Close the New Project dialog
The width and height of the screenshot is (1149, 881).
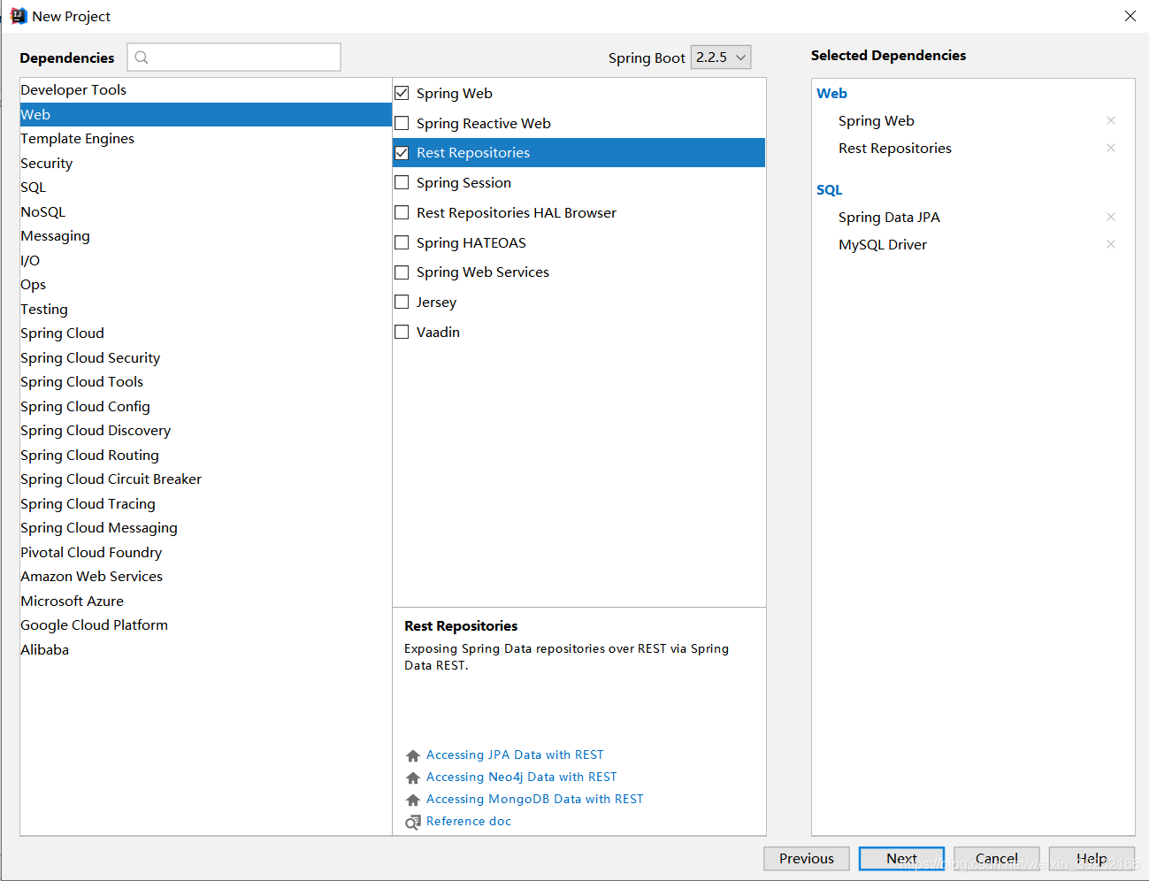1130,16
